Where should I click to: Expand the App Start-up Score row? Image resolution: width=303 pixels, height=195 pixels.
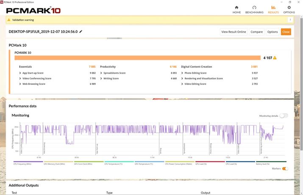click(x=20, y=73)
